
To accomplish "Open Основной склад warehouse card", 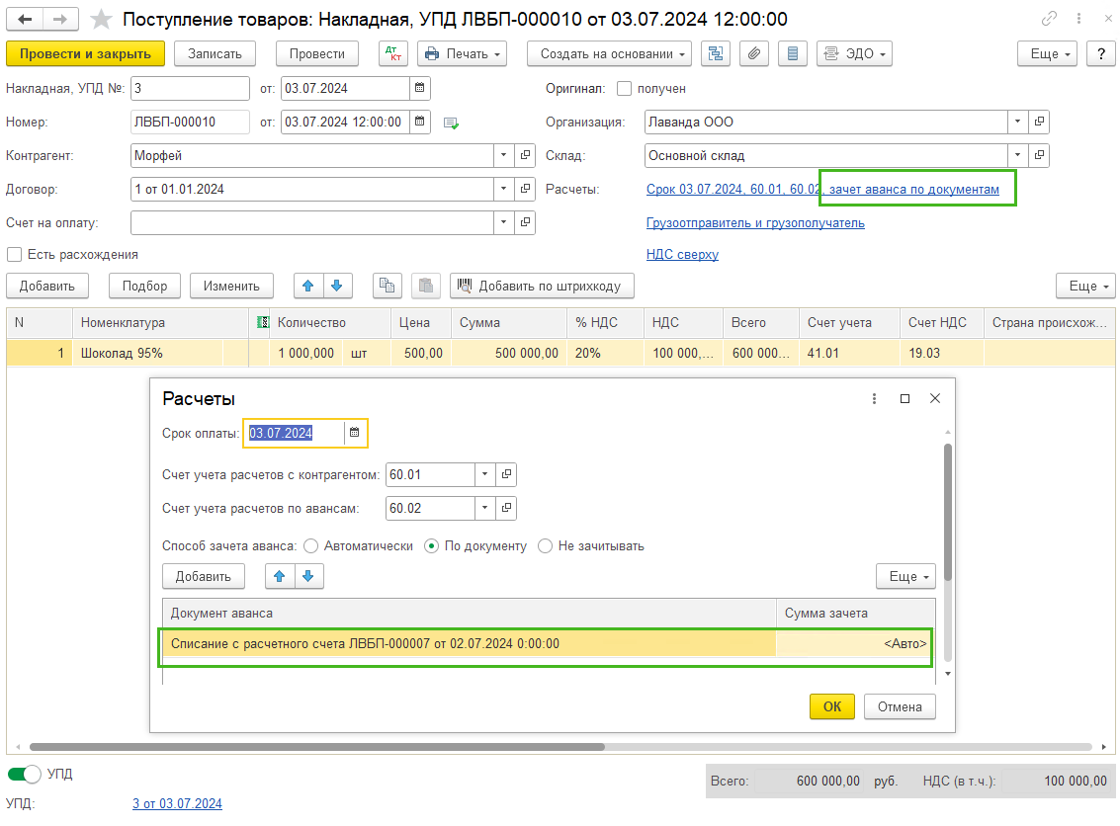I will point(1039,155).
